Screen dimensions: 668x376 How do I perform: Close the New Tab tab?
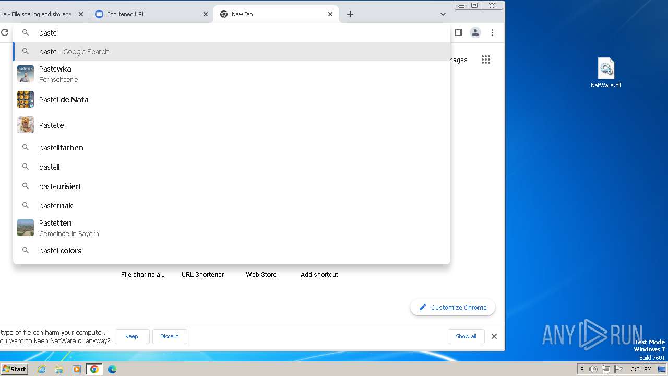tap(330, 14)
